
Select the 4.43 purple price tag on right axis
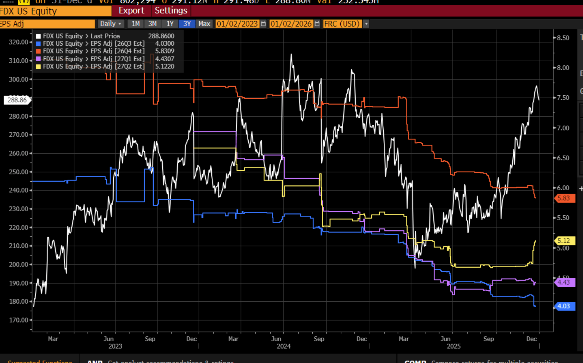pyautogui.click(x=565, y=282)
